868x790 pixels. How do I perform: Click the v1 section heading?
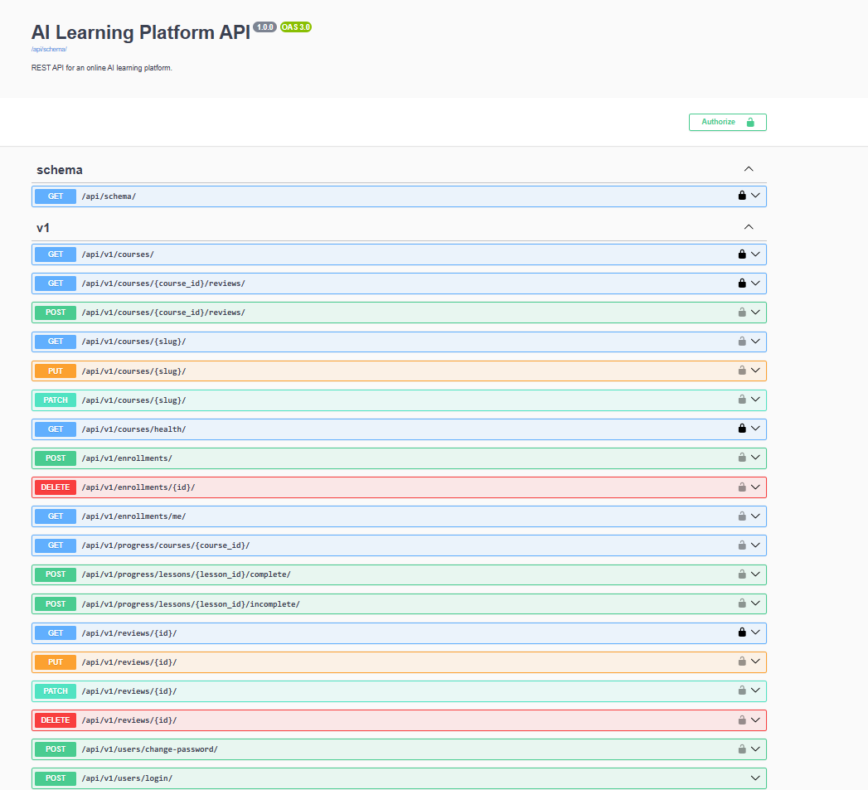click(x=43, y=228)
